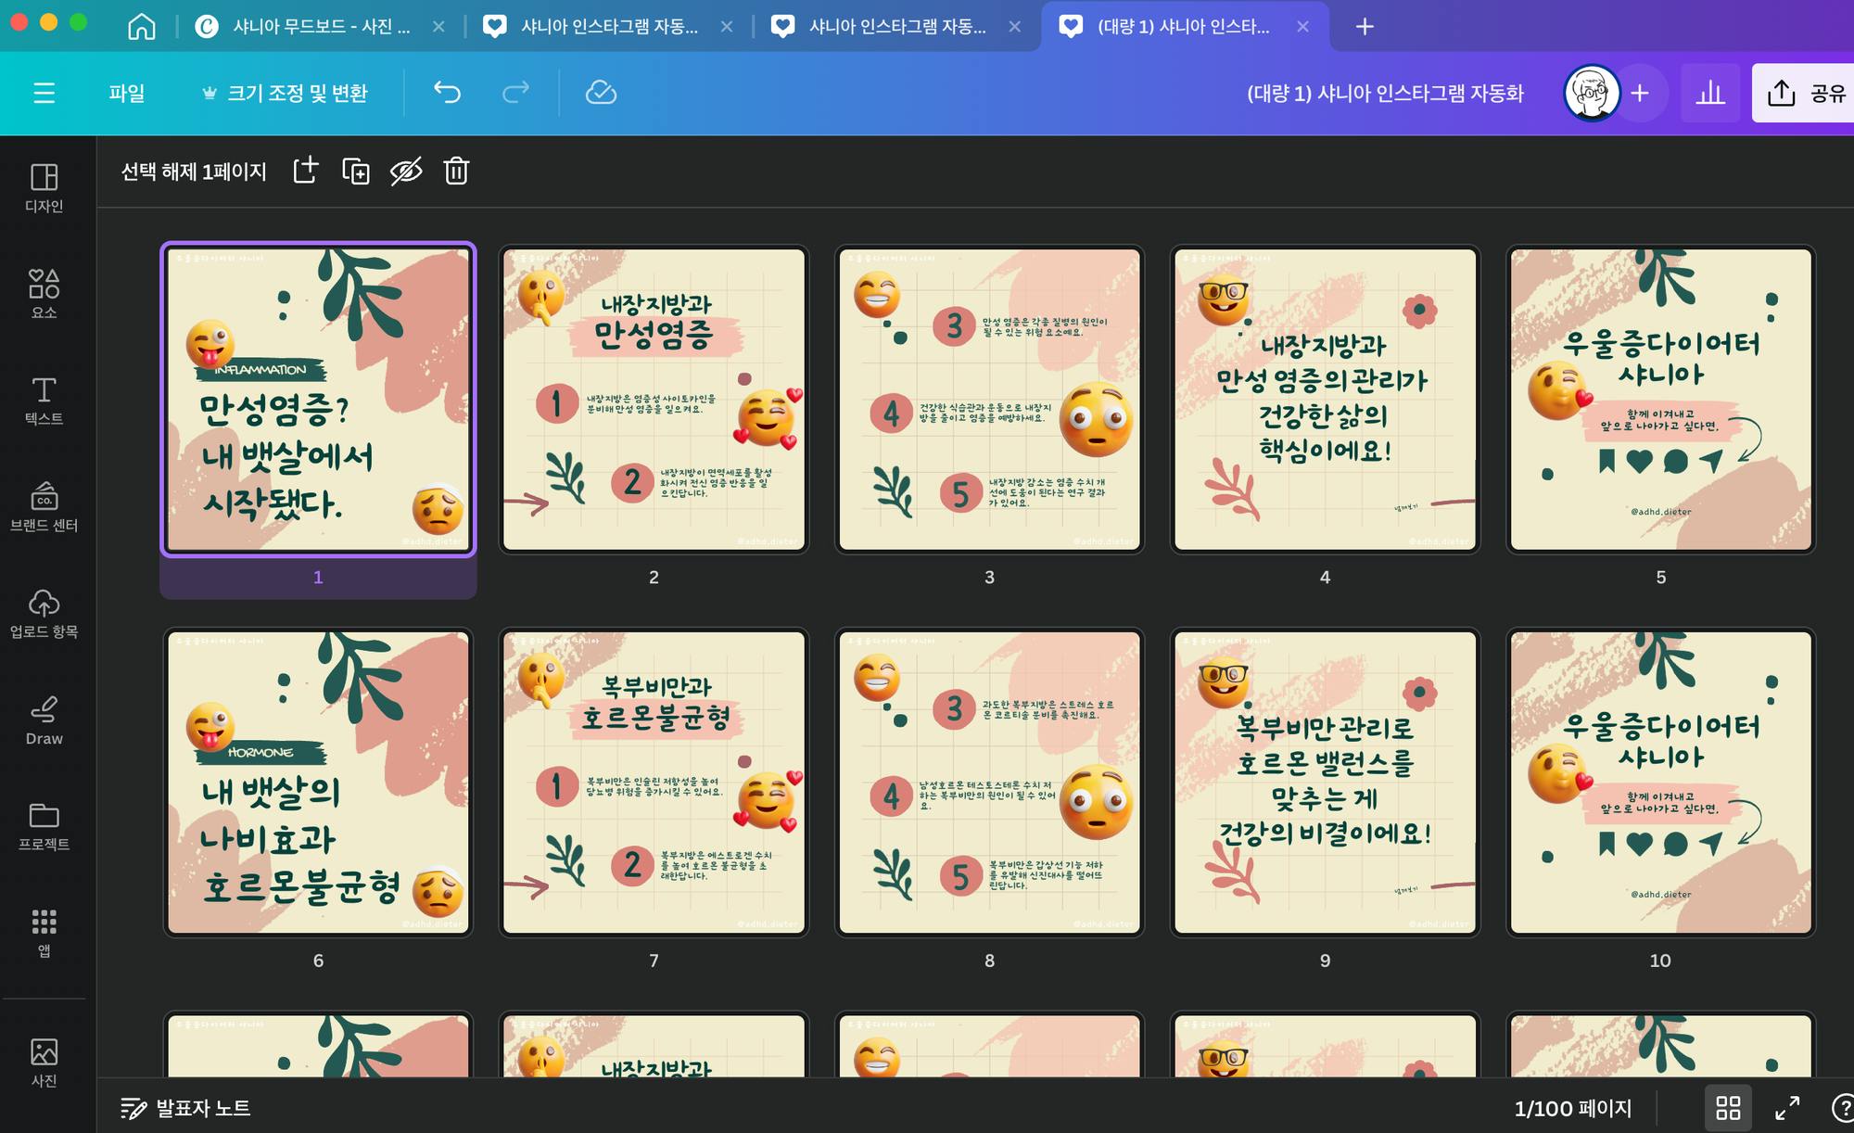This screenshot has width=1854, height=1133.
Task: Open the help question mark
Action: click(x=1844, y=1108)
